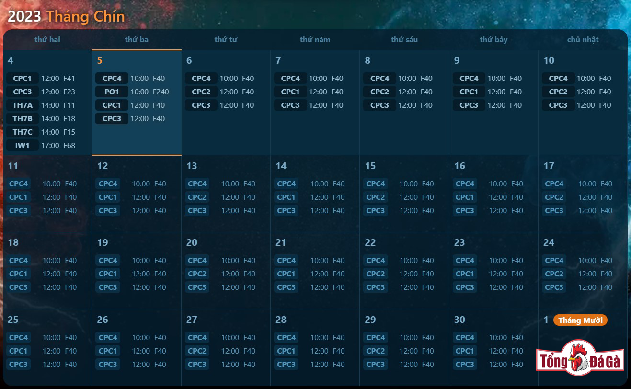Viewport: 631px width, 389px height.
Task: Select CPC3 event on day 25
Action: [18, 364]
